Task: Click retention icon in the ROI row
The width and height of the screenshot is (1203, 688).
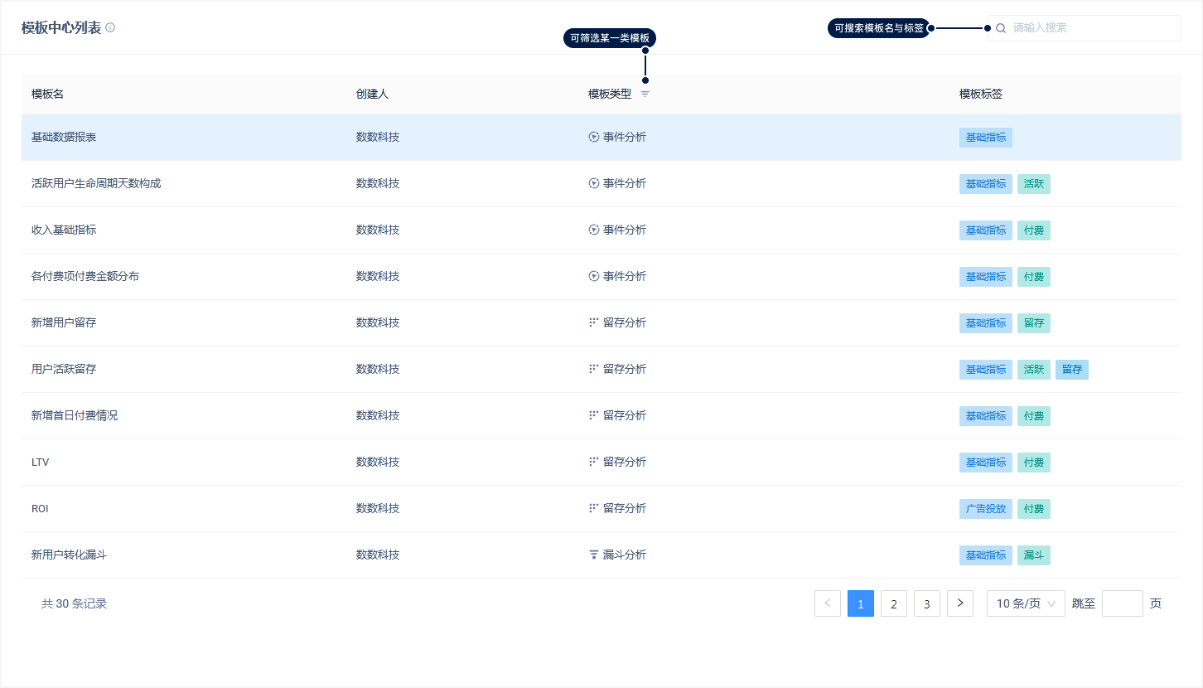Action: coord(593,508)
